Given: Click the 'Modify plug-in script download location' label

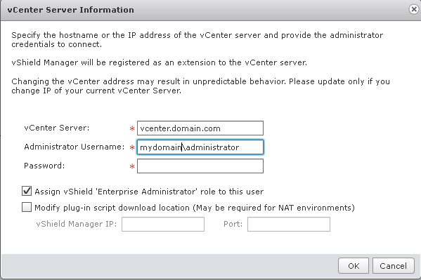Looking at the screenshot, I should tap(195, 208).
